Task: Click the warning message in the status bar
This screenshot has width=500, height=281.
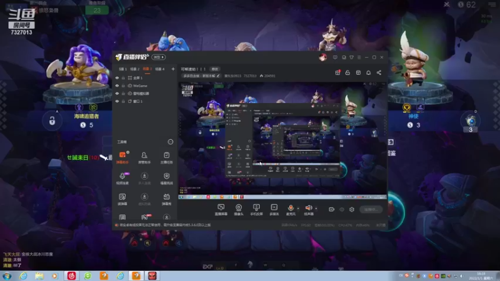Action: point(165,225)
